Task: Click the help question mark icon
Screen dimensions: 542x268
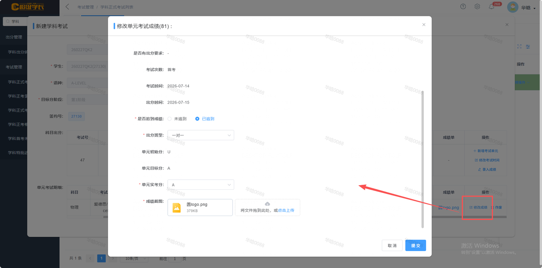Action: click(463, 7)
